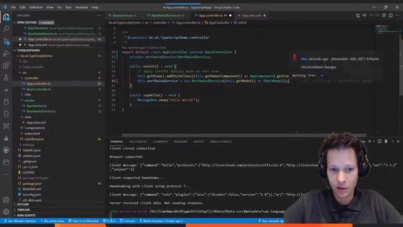
Task: Open the Extensions view
Action: pyautogui.click(x=6, y=65)
